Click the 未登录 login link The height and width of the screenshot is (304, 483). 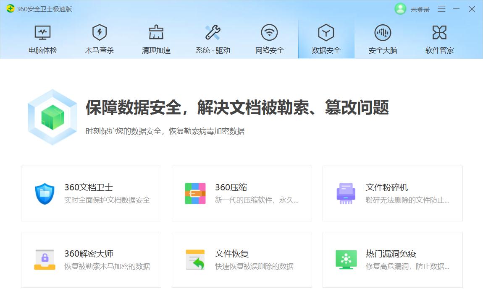[x=420, y=9]
